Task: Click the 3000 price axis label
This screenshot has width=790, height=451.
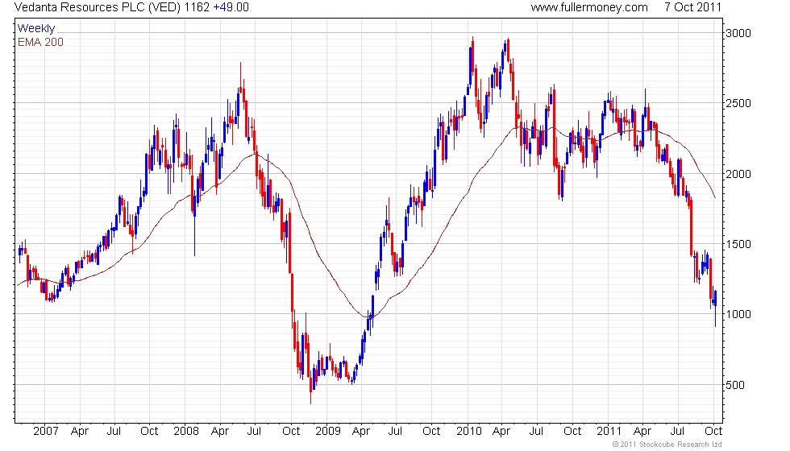Action: 738,33
